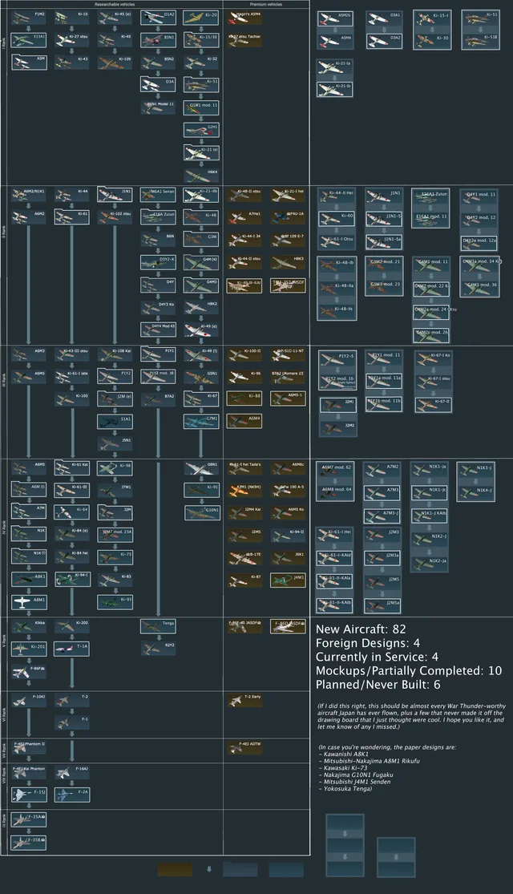Pick the J7W1 fighter card
This screenshot has height=894, width=513.
pos(115,491)
